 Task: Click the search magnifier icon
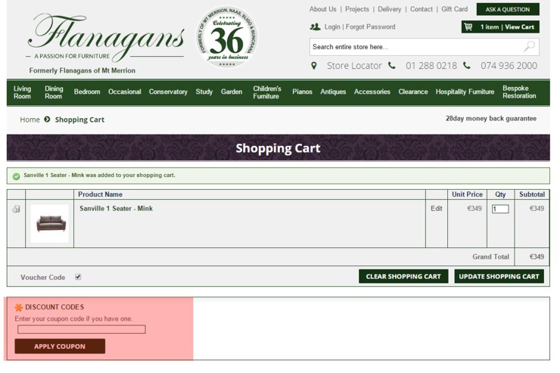(x=529, y=46)
